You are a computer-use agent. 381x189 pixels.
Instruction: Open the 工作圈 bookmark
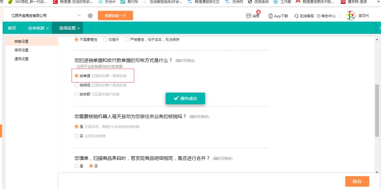point(282,2)
